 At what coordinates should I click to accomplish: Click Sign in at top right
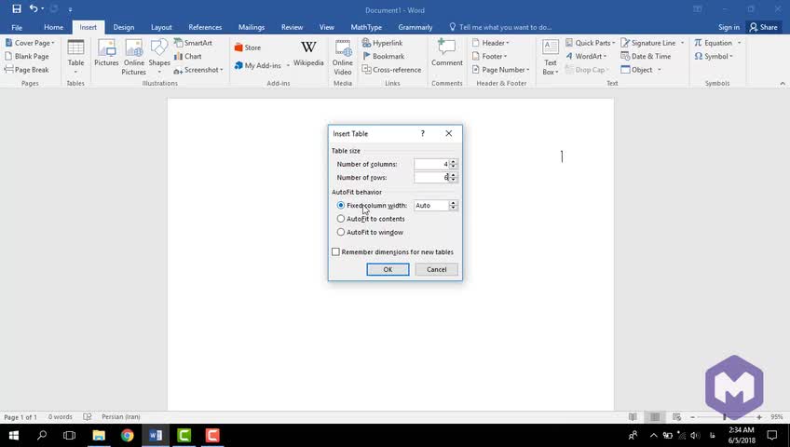coord(729,27)
